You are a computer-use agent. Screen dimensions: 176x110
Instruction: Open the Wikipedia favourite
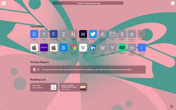[x=83, y=48]
